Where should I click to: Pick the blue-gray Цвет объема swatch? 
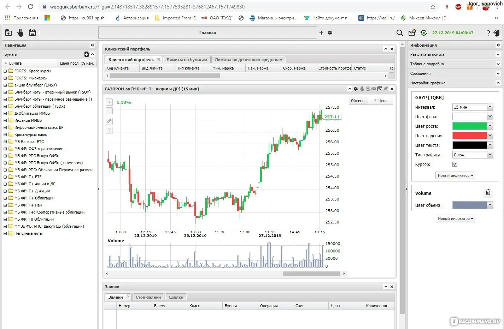pos(470,205)
